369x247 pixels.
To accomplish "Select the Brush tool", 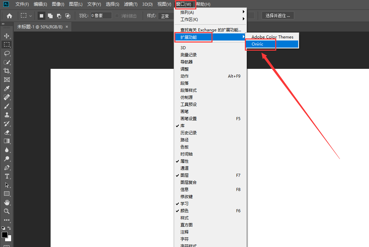I will [x=7, y=106].
